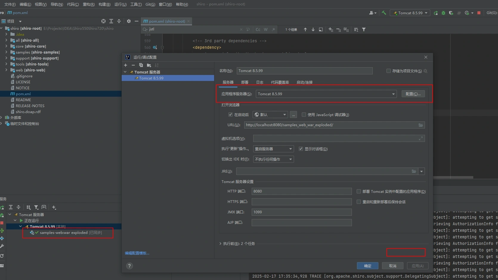The height and width of the screenshot is (280, 498).
Task: Click the copy configuration icon in dialog
Action: pos(141,65)
